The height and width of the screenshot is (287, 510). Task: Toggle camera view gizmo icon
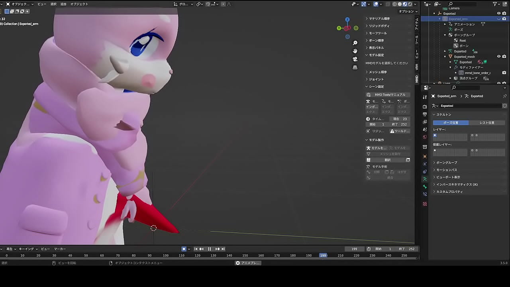(355, 59)
